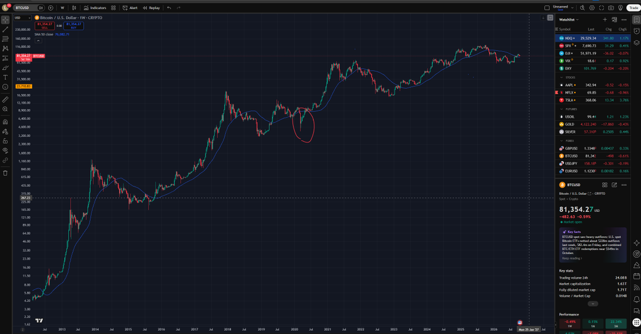Select TSLA row in watchlist
641x334 pixels.
click(593, 100)
